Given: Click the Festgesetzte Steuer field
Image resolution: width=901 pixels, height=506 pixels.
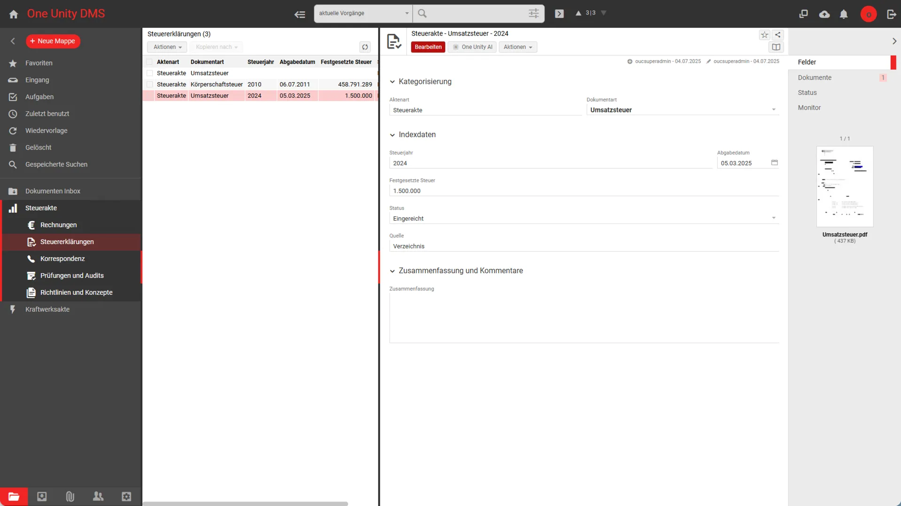Looking at the screenshot, I should click(584, 191).
